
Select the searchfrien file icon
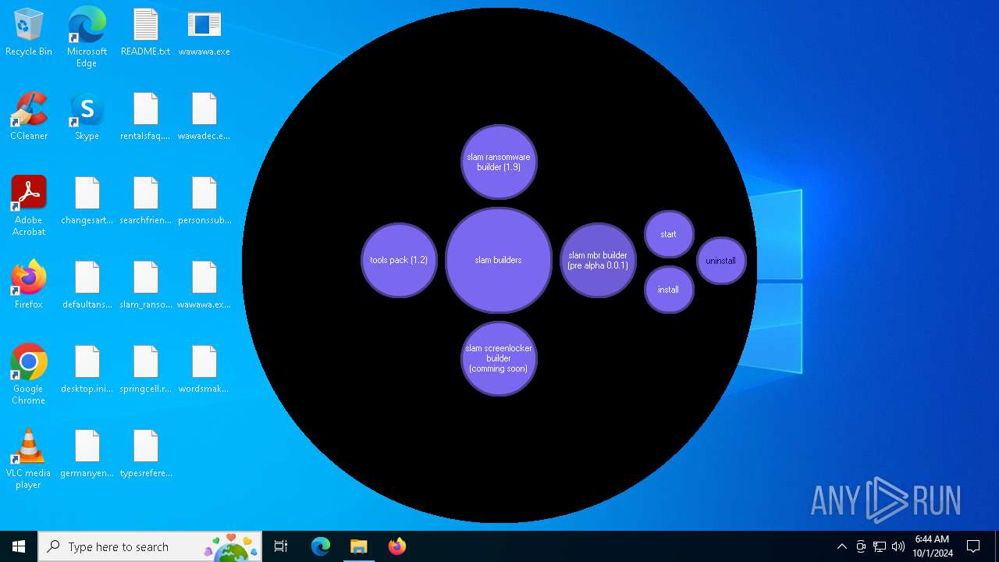pyautogui.click(x=145, y=201)
